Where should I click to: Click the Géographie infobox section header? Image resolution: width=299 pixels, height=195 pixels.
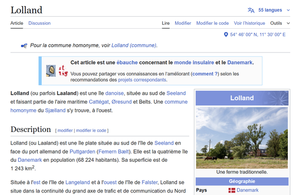[242, 181]
